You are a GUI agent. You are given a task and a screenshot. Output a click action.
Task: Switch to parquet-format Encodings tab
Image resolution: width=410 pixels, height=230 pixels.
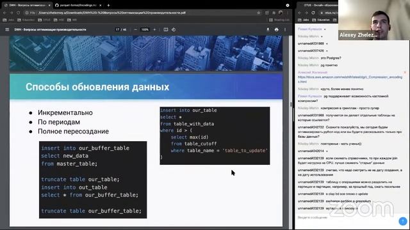point(78,5)
